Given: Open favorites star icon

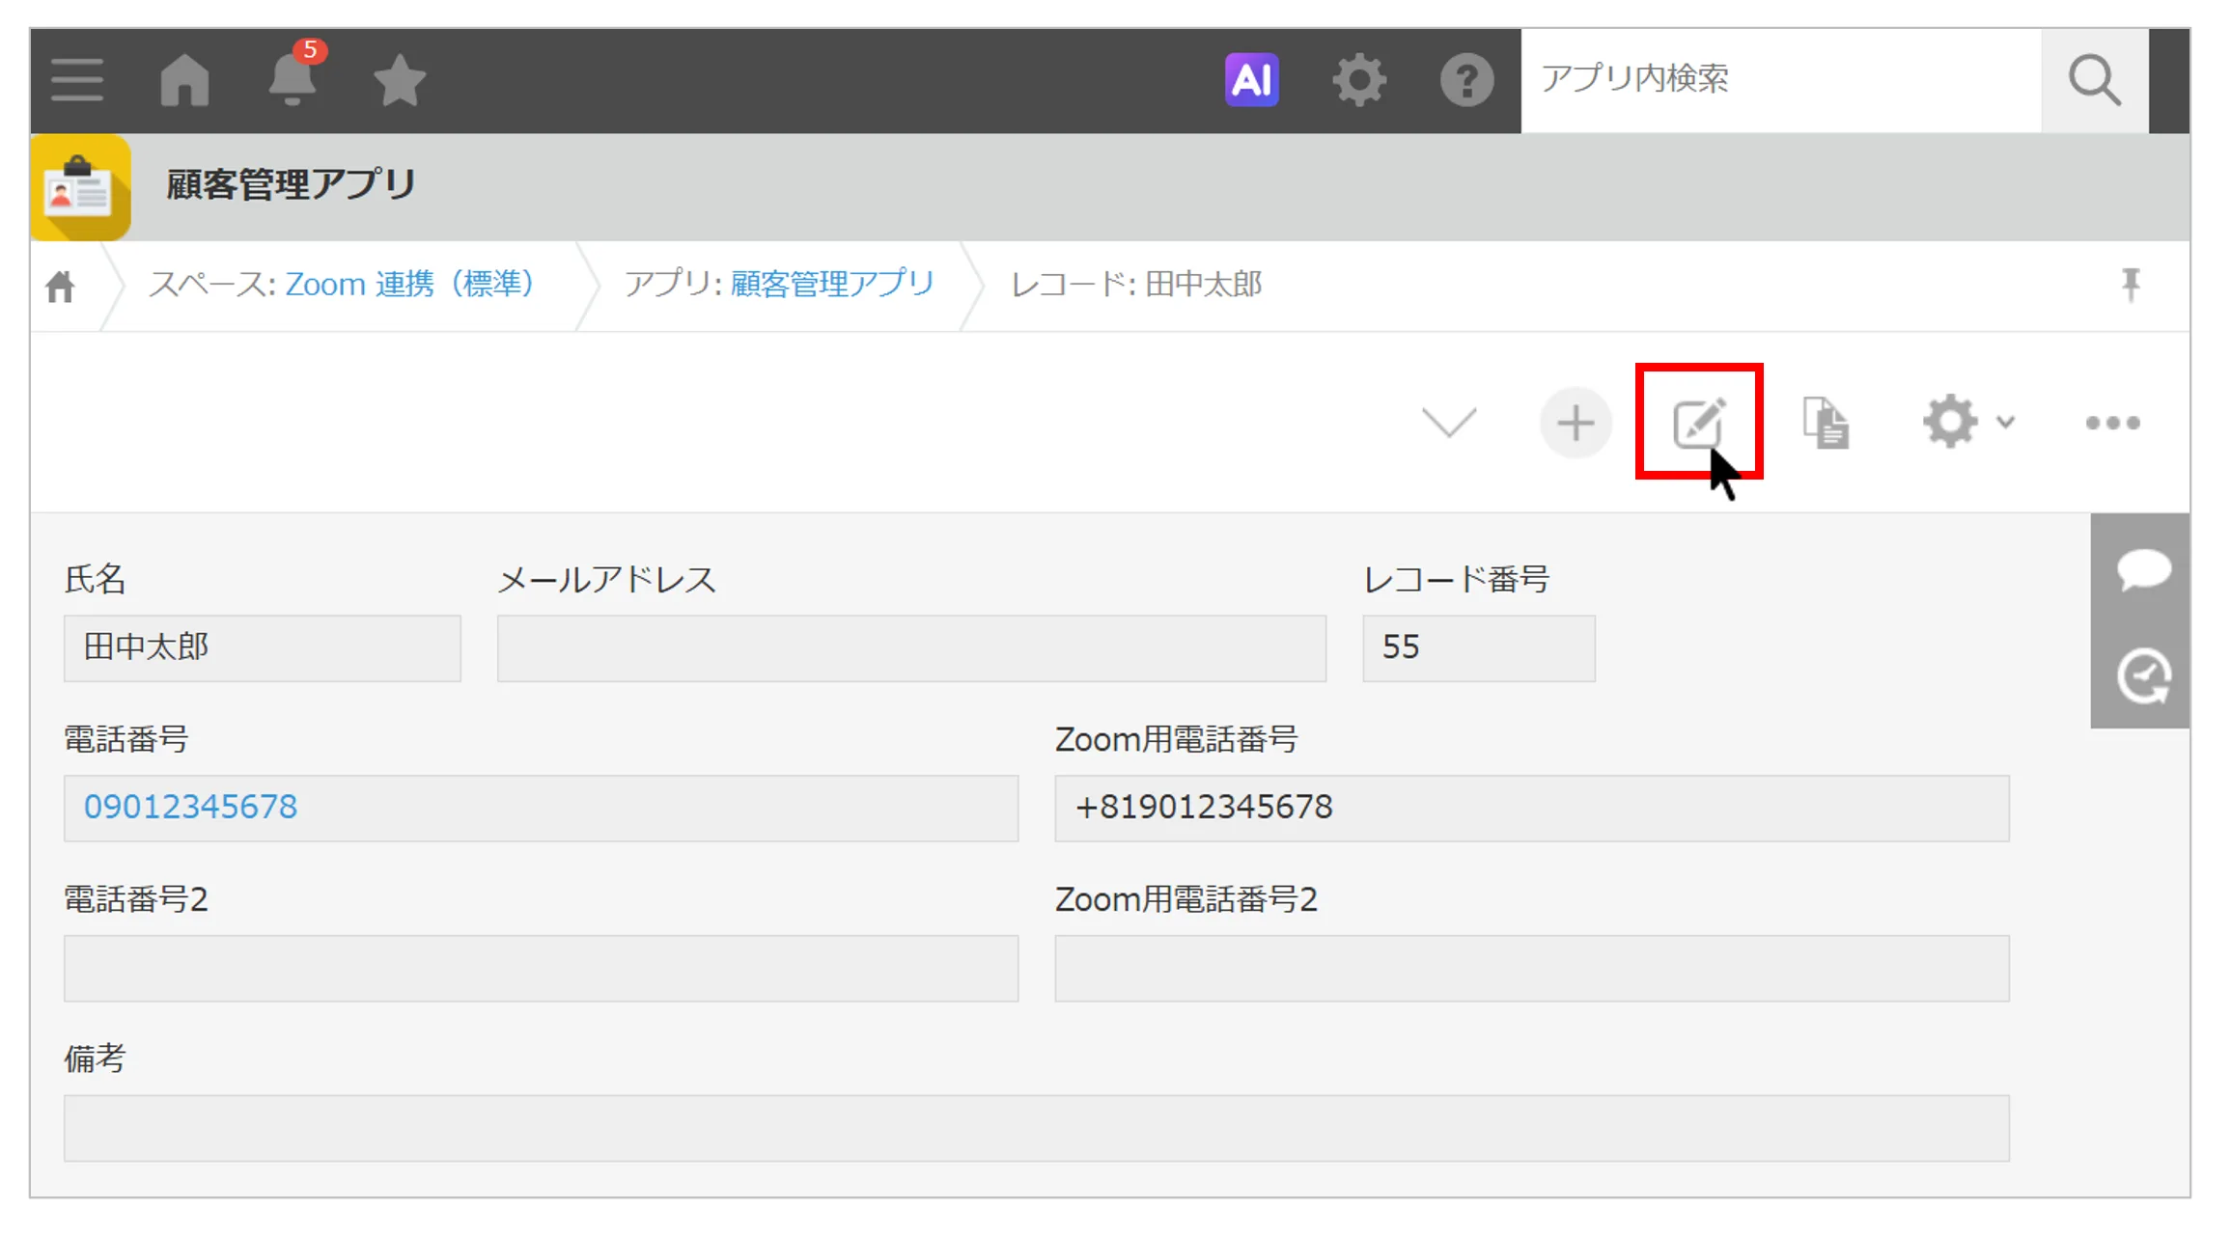Looking at the screenshot, I should (x=400, y=79).
